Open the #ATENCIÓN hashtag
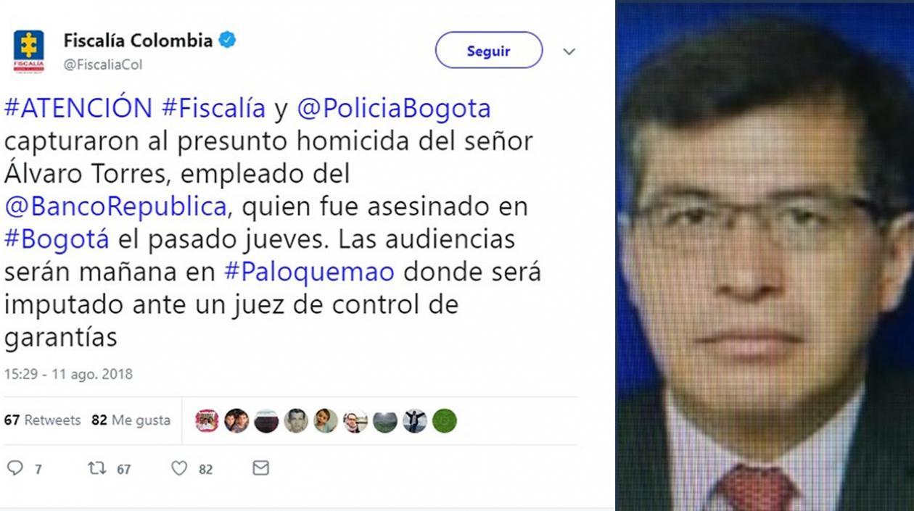914x511 pixels. tap(78, 109)
